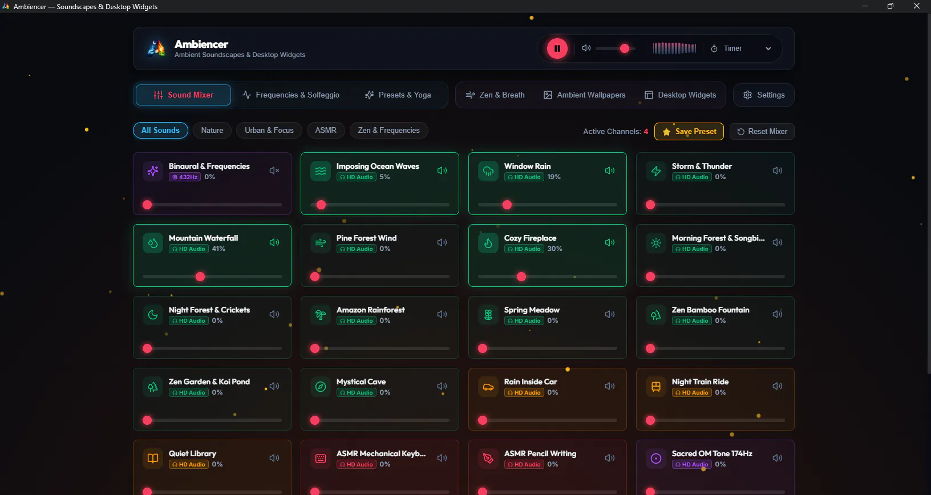The height and width of the screenshot is (495, 931).
Task: Select the Urban & Focus filter
Action: pyautogui.click(x=269, y=131)
